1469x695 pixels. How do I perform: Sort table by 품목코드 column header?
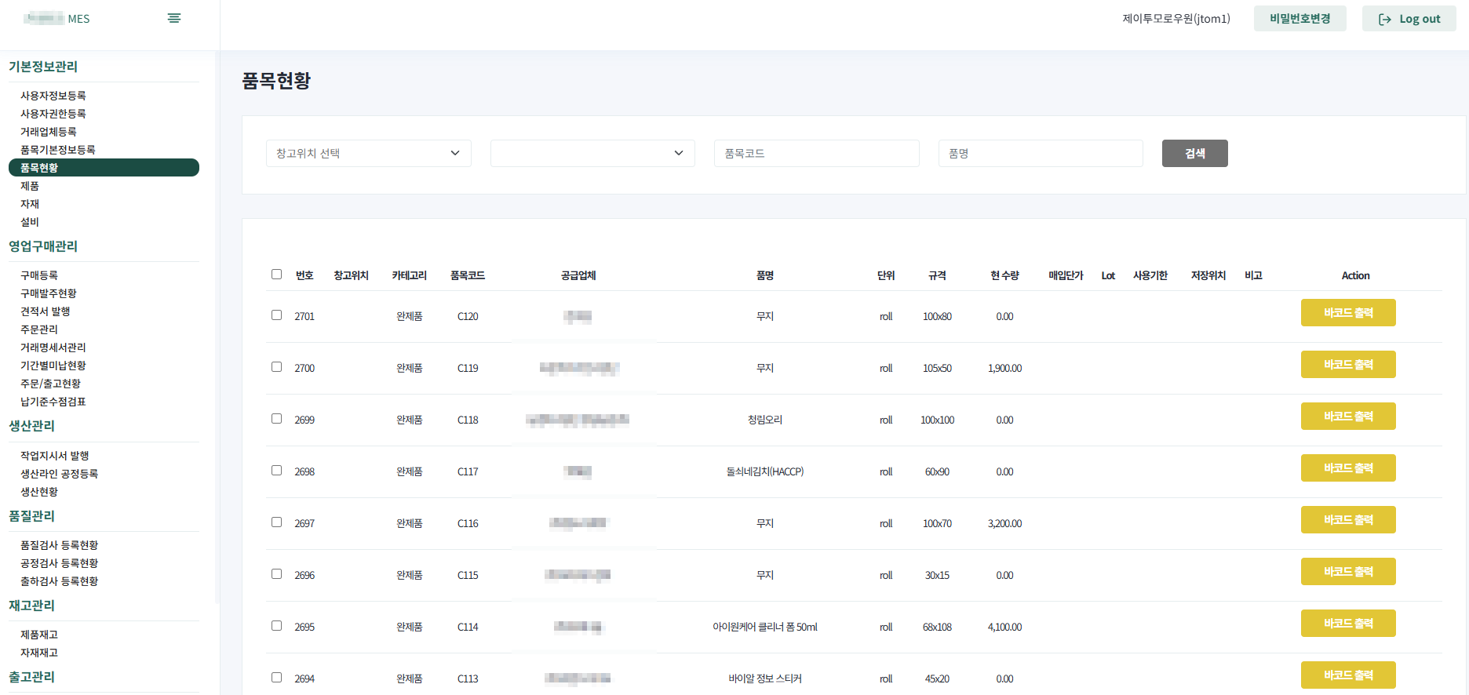(467, 275)
